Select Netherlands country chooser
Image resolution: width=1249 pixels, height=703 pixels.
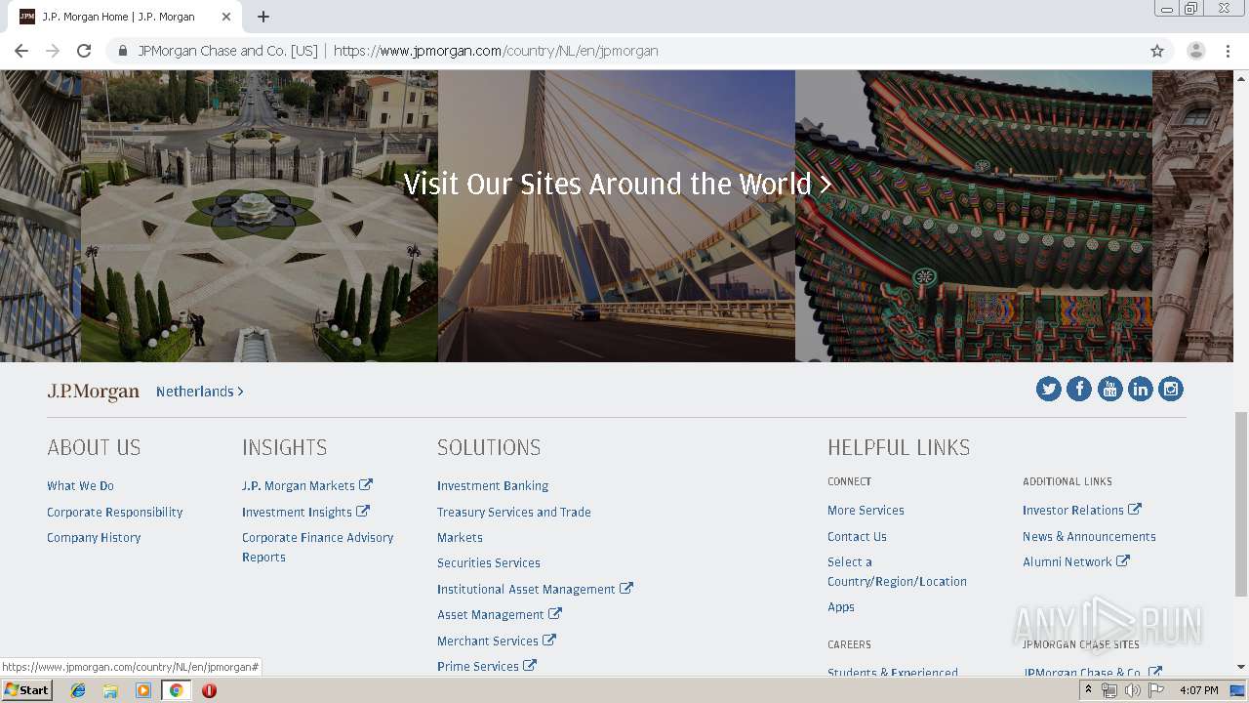199,392
